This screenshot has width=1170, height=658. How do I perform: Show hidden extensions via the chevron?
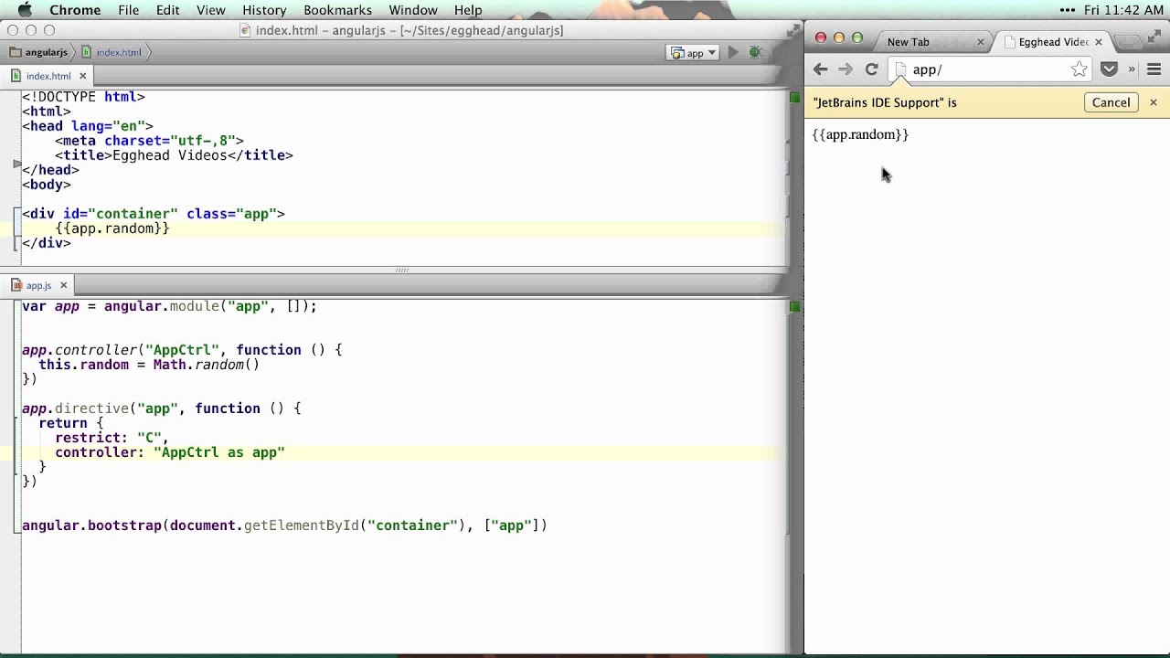click(x=1132, y=69)
